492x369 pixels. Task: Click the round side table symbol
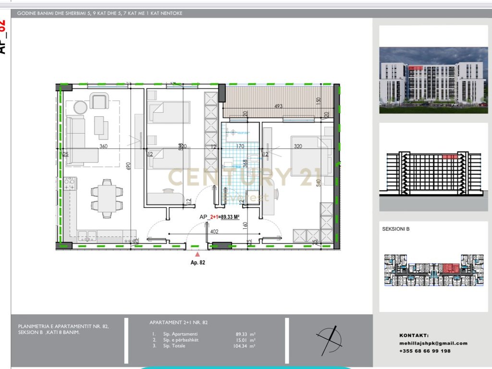[x=80, y=107]
